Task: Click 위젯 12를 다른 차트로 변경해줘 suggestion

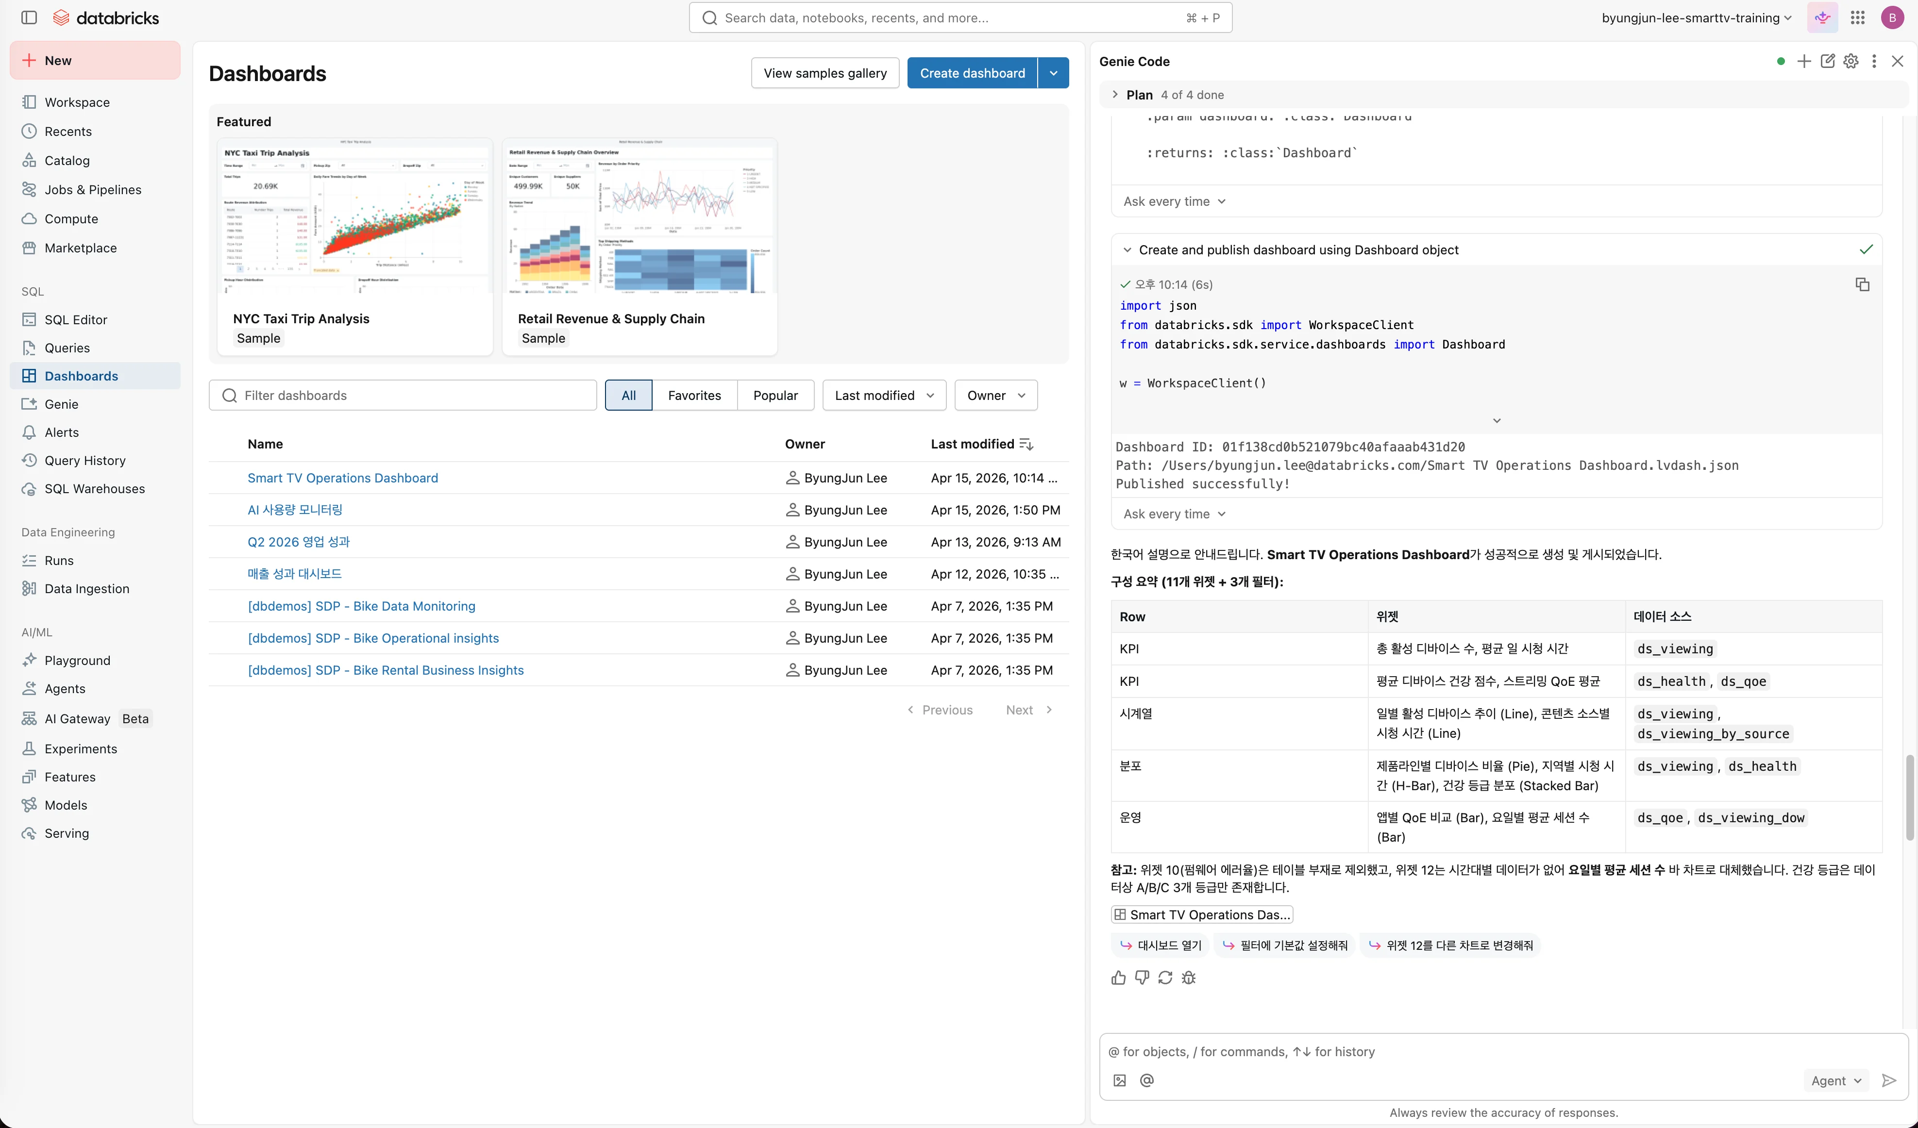Action: 1451,946
